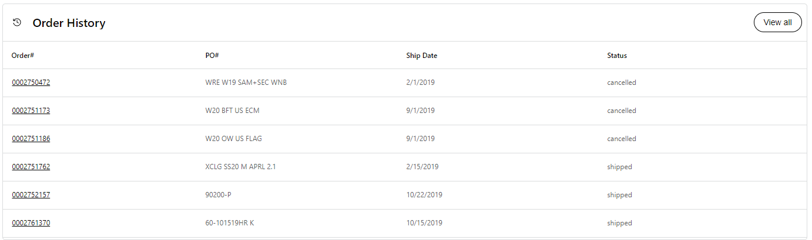This screenshot has height=240, width=812.
Task: Click PO value 60-101519HR K
Action: click(230, 223)
